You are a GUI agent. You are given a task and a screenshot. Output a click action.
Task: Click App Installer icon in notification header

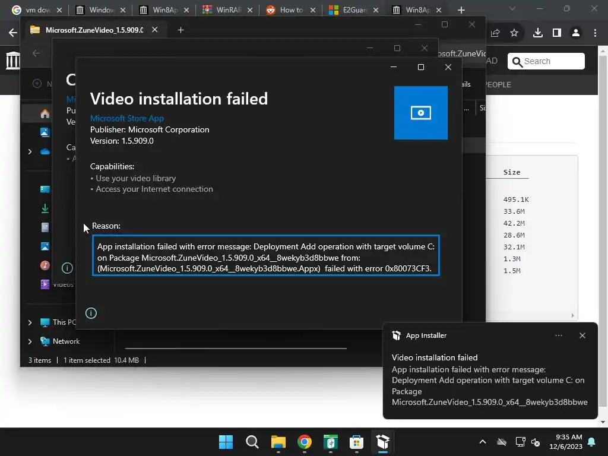(396, 335)
